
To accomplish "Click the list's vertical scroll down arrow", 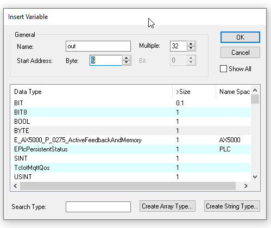I will (x=255, y=177).
